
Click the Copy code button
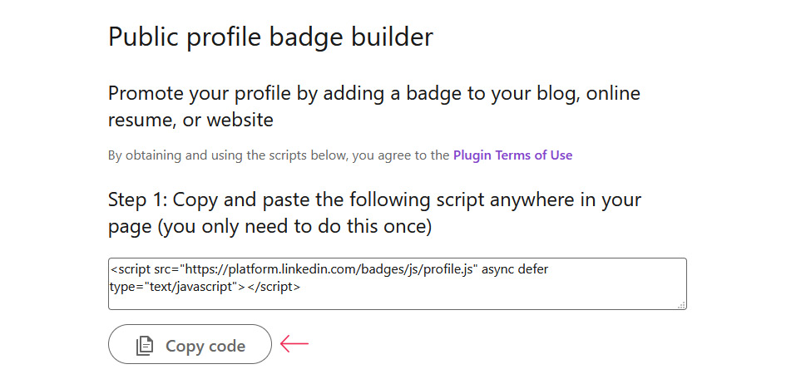(x=190, y=344)
